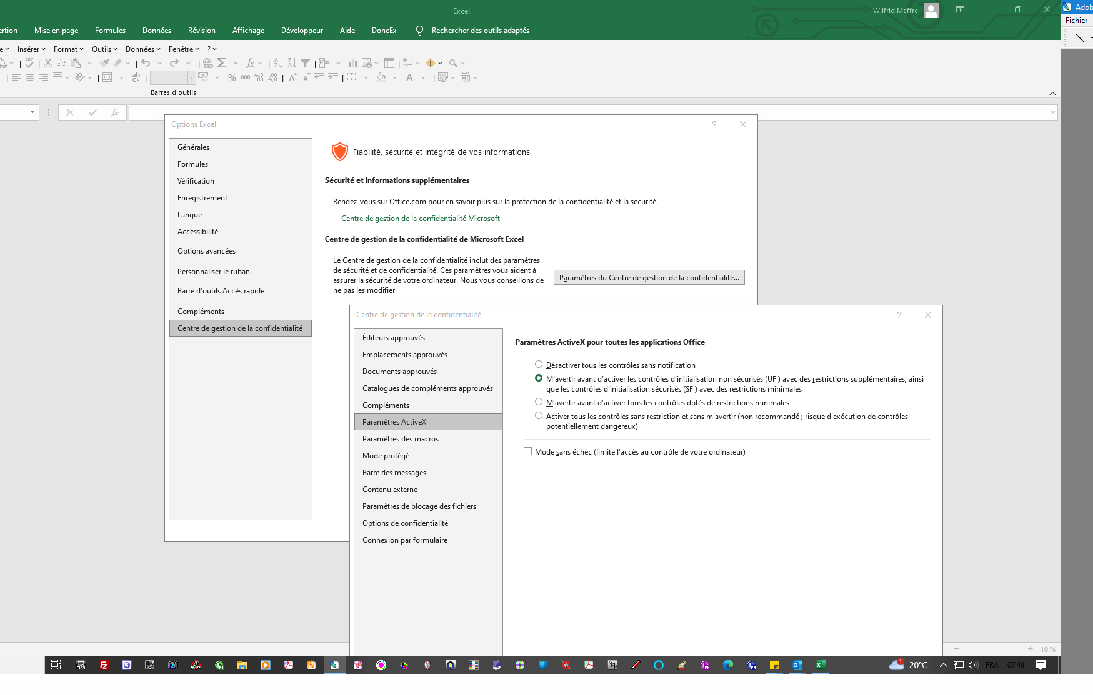This screenshot has width=1093, height=695.
Task: Collapse the ribbon with the chevron
Action: 1052,93
